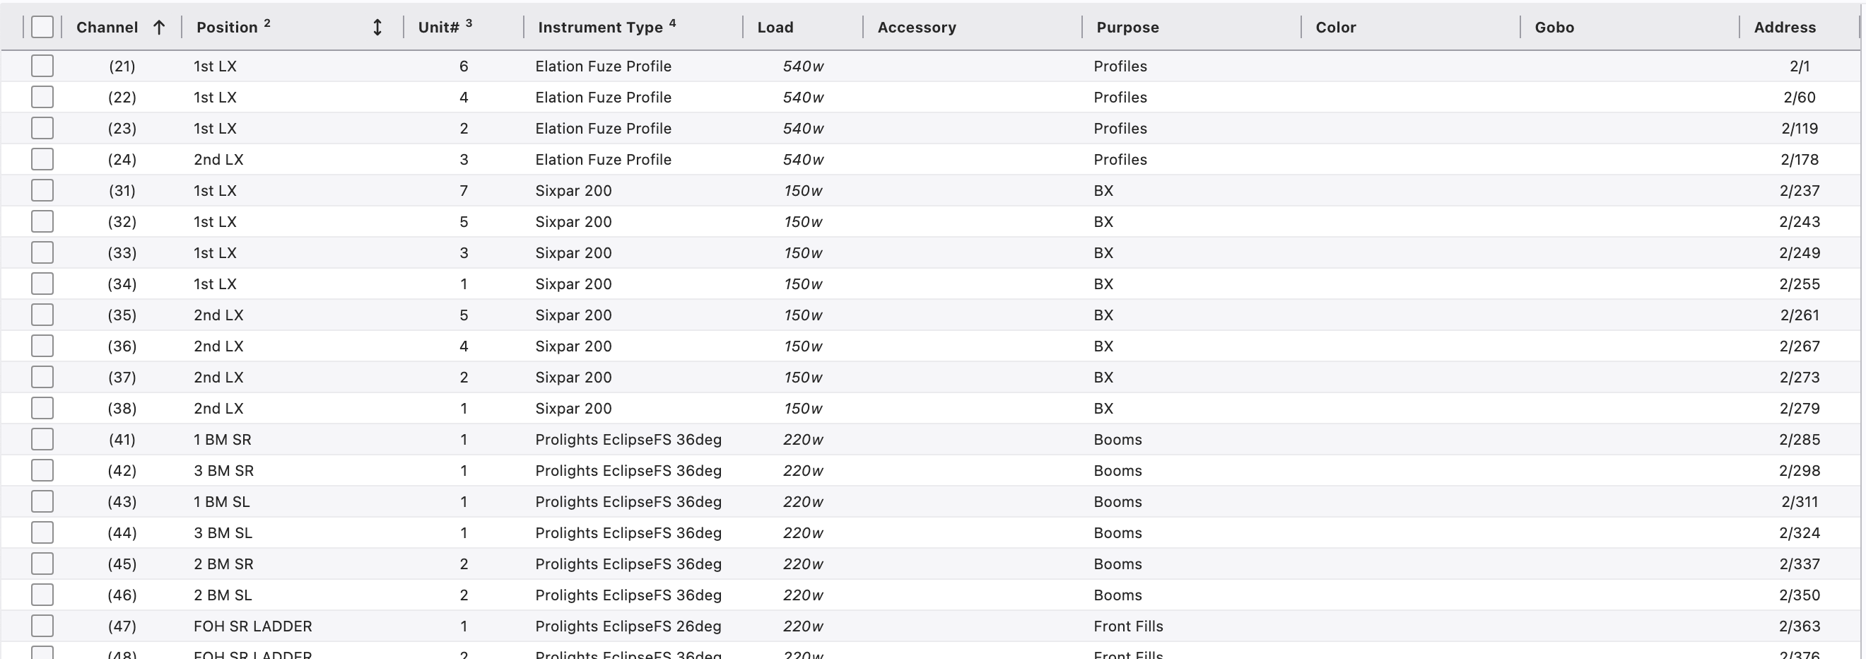This screenshot has width=1866, height=659.
Task: Click the Load column header
Action: tap(775, 28)
